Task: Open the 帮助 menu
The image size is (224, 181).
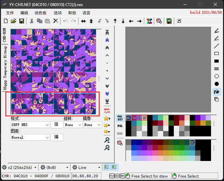Action: tap(72, 13)
